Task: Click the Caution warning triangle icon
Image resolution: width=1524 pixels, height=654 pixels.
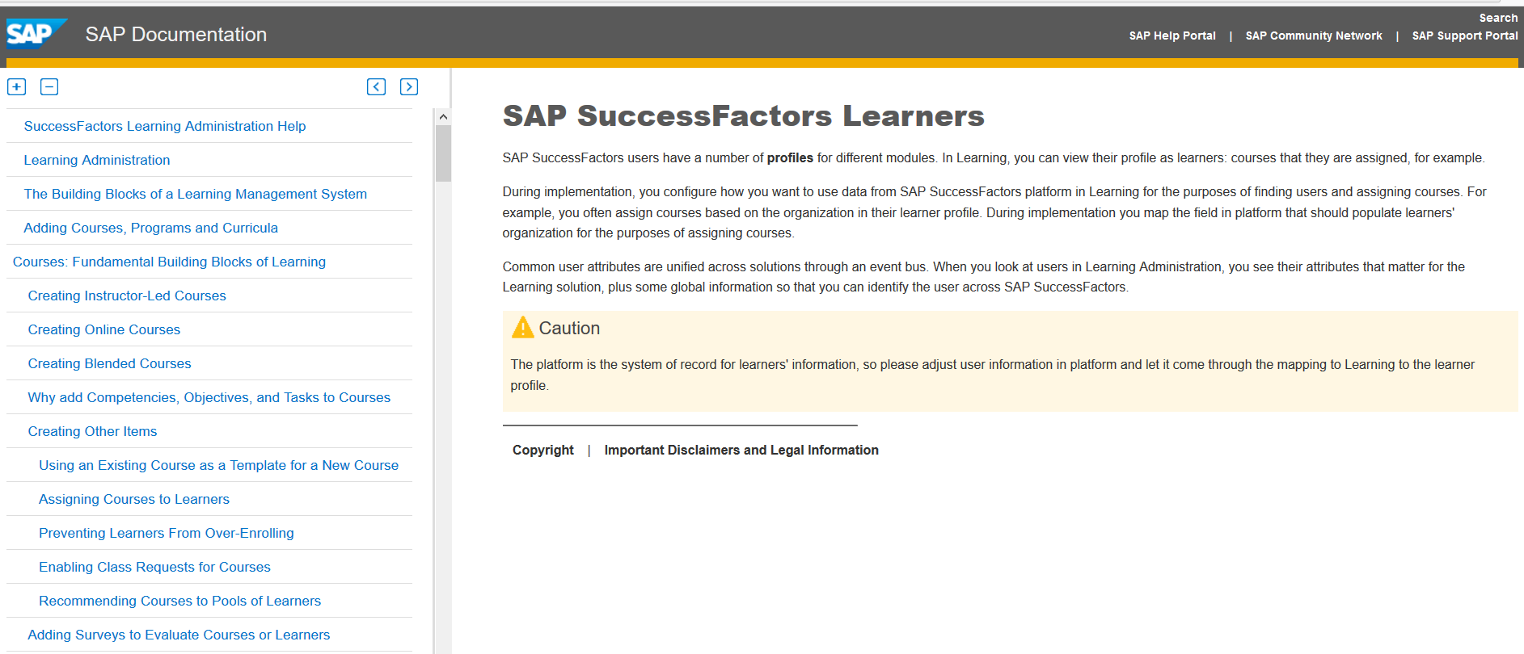Action: coord(522,327)
